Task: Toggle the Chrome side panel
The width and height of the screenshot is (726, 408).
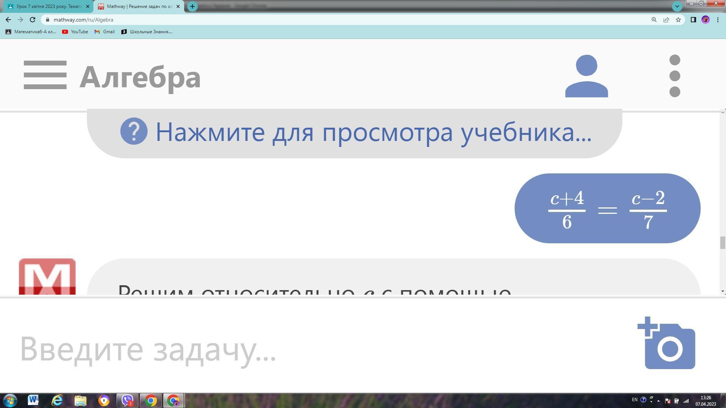Action: click(693, 20)
